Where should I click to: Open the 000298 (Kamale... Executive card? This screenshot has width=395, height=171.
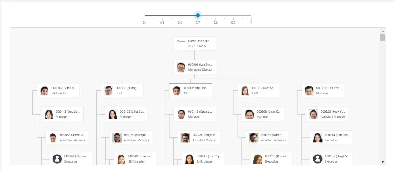coord(271,159)
